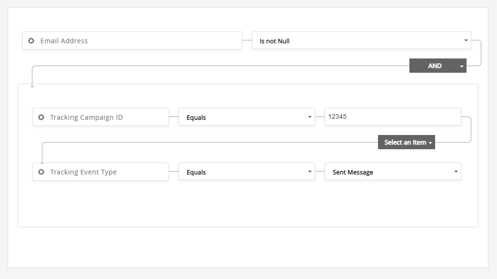The height and width of the screenshot is (279, 497).
Task: Select the Tracking Campaign ID attribute field
Action: [107, 117]
